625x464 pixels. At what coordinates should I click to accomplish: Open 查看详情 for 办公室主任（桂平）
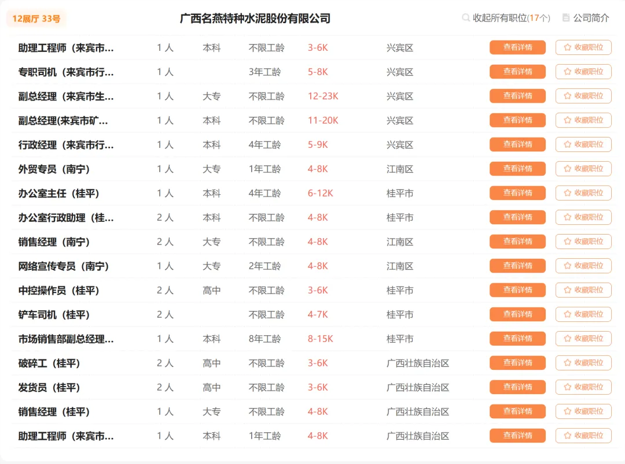pyautogui.click(x=517, y=193)
